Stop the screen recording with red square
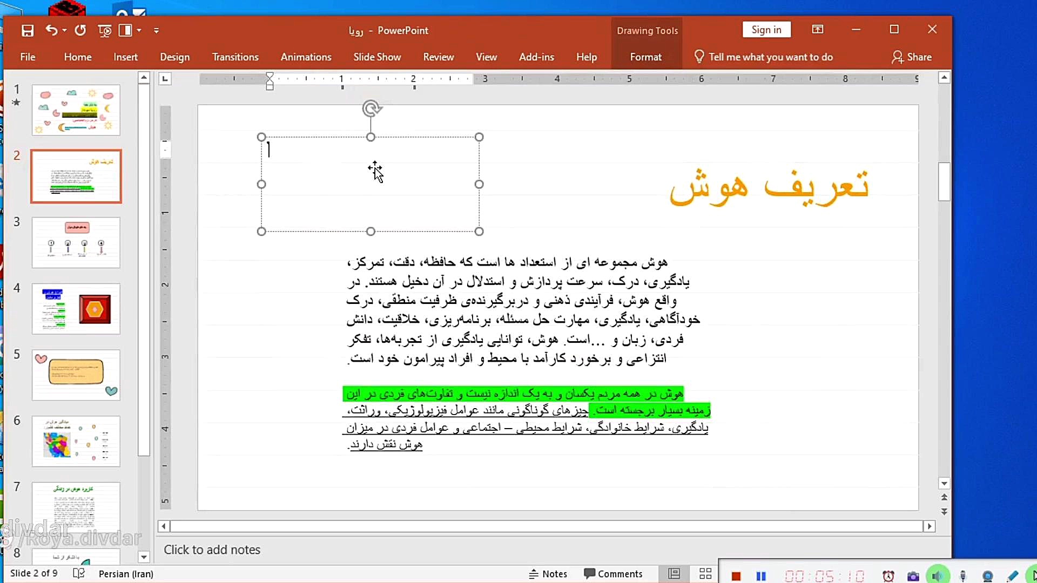The width and height of the screenshot is (1037, 583). (736, 577)
